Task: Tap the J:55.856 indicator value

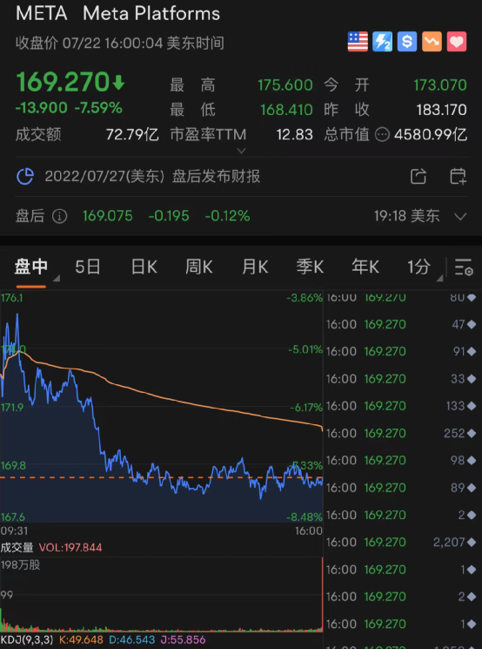Action: tap(183, 640)
